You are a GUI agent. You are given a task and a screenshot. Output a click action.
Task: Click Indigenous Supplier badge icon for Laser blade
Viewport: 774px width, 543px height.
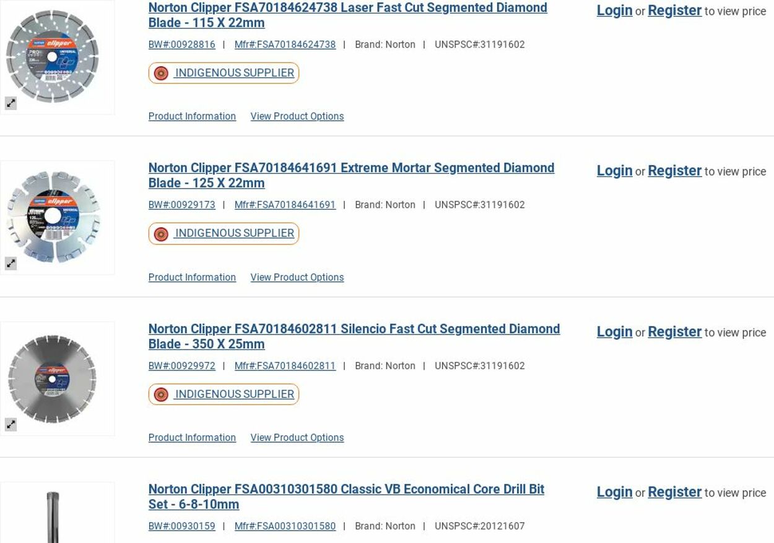coord(161,74)
